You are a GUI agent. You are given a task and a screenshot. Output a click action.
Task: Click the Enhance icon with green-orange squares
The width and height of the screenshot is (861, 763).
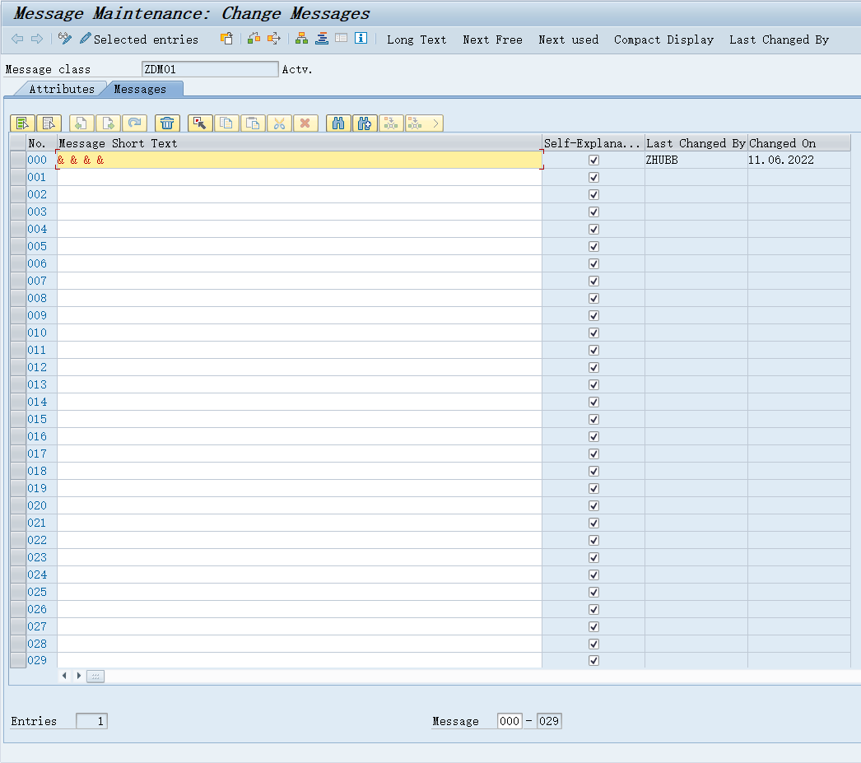[x=254, y=39]
